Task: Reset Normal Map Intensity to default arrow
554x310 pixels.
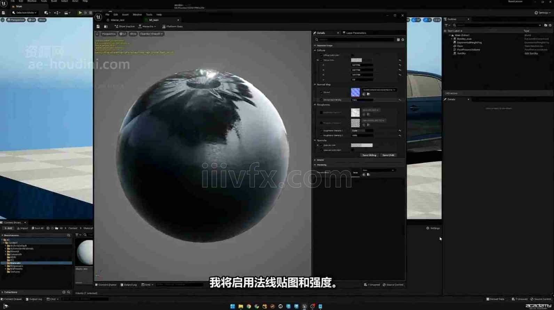Action: pyautogui.click(x=400, y=100)
